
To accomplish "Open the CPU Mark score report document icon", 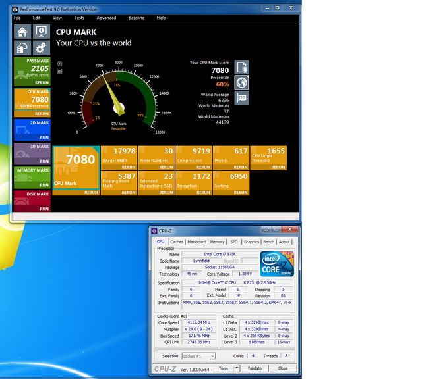I will tap(242, 67).
